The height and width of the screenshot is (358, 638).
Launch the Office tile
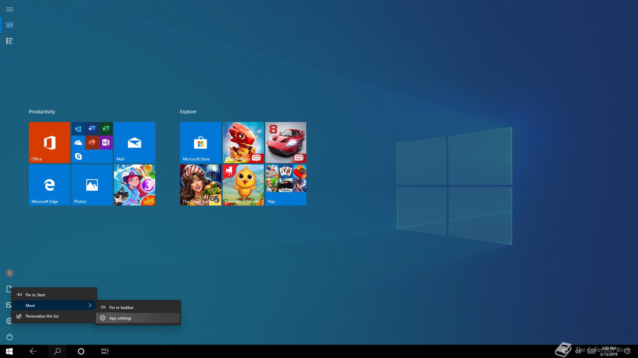tap(50, 143)
